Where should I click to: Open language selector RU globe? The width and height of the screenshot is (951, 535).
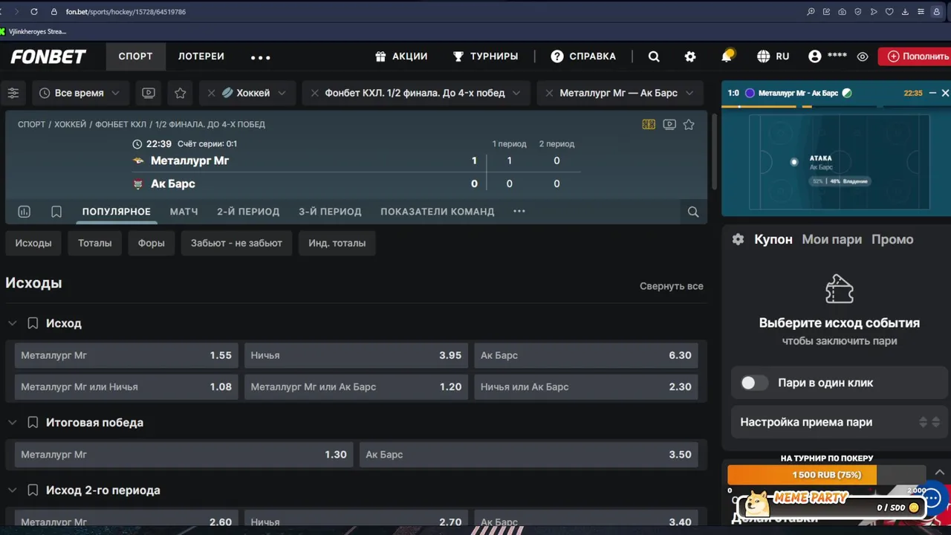[x=773, y=56]
